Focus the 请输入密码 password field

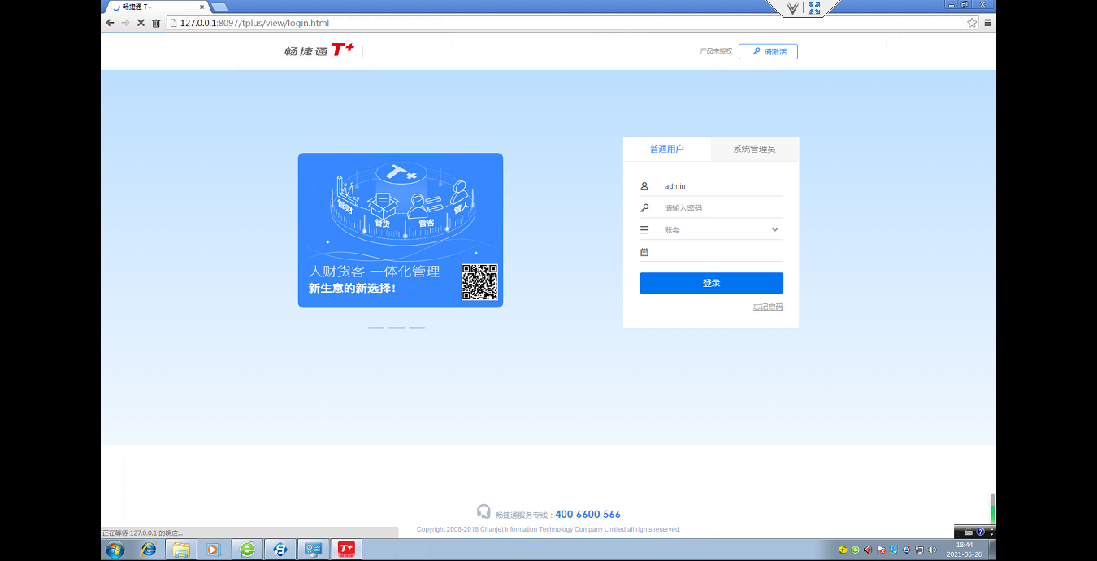click(x=722, y=208)
